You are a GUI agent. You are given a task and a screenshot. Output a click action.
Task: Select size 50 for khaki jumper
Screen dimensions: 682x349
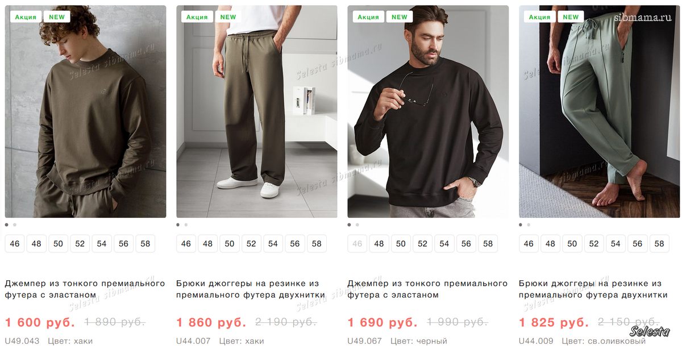(58, 243)
